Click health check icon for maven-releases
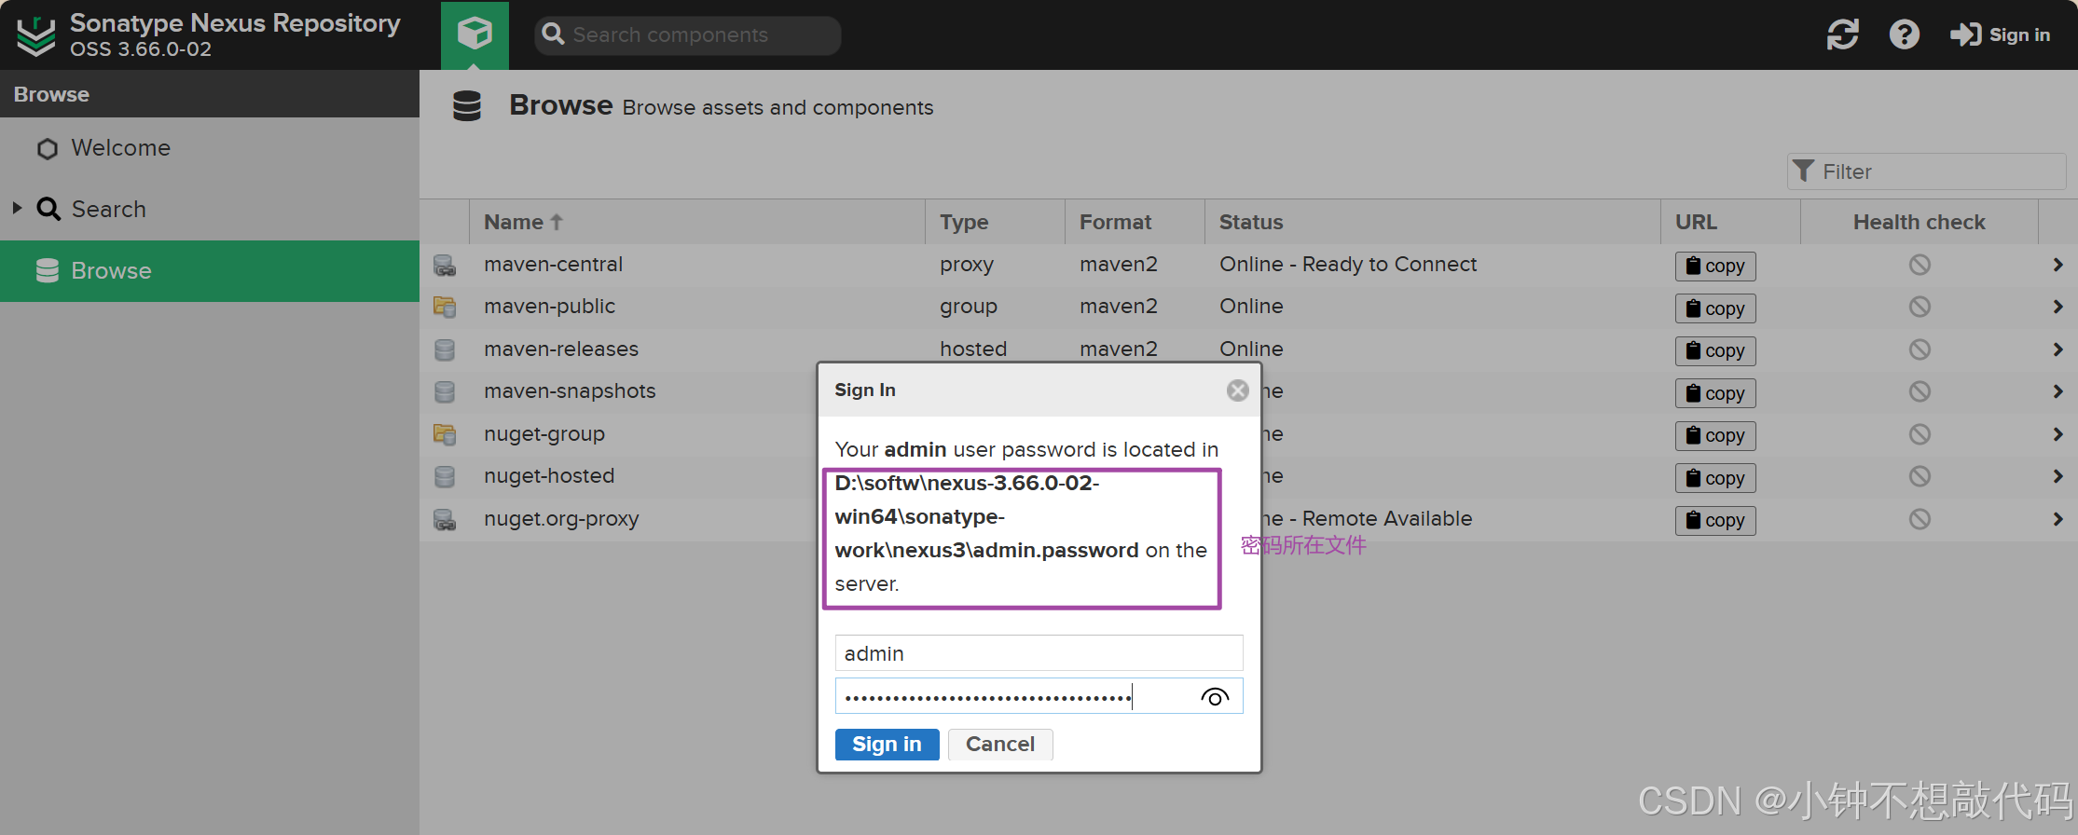 tap(1919, 349)
